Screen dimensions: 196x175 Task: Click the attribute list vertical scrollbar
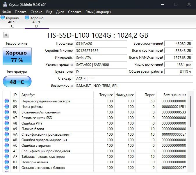[190, 112]
